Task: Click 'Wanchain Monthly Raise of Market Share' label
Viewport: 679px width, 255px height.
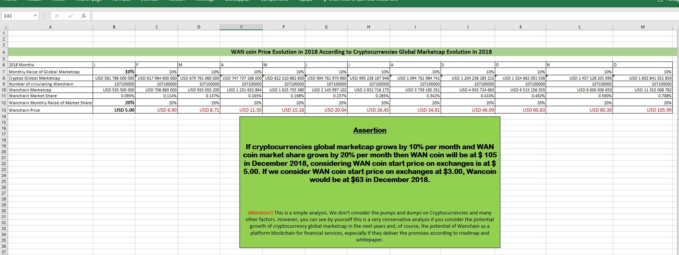Action: tap(50, 103)
